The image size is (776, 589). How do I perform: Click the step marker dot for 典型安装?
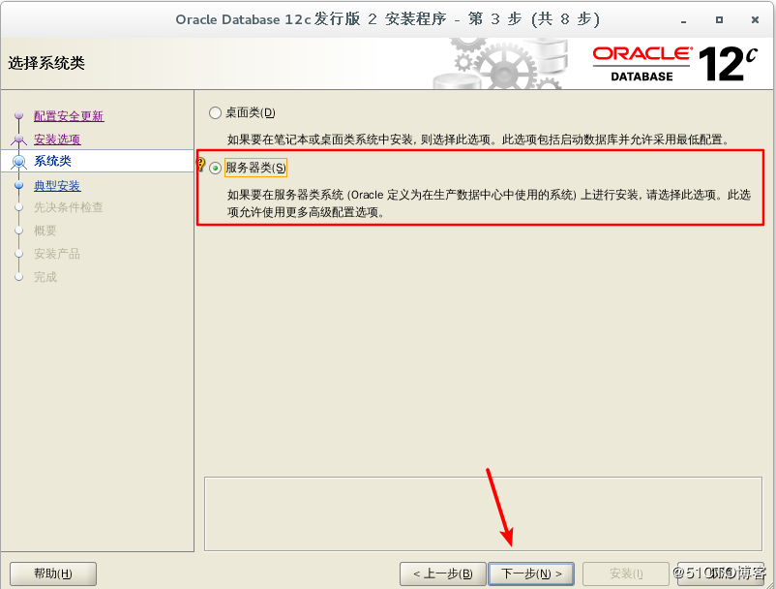pos(18,185)
